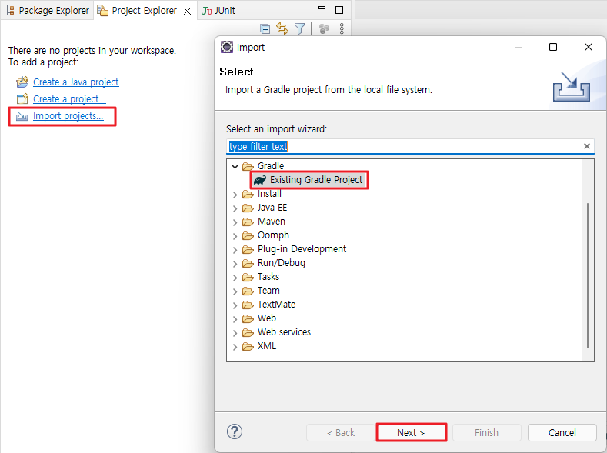Expand the Run/Debug category
The image size is (607, 453).
coord(235,264)
